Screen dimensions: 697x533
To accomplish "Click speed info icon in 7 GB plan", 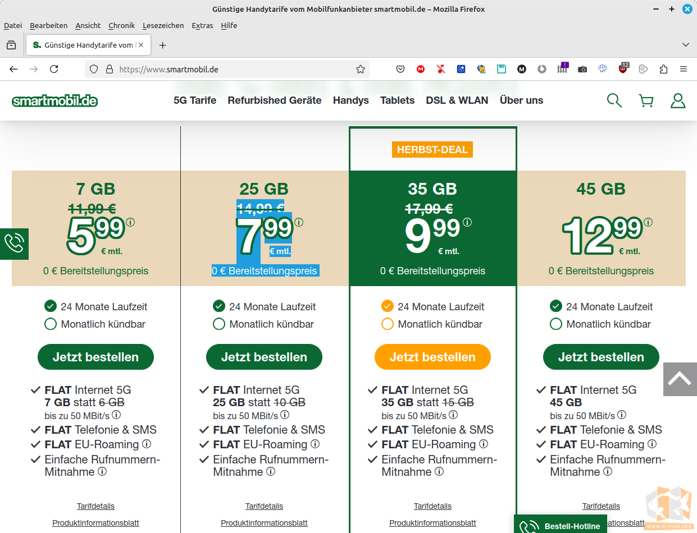I will point(116,415).
